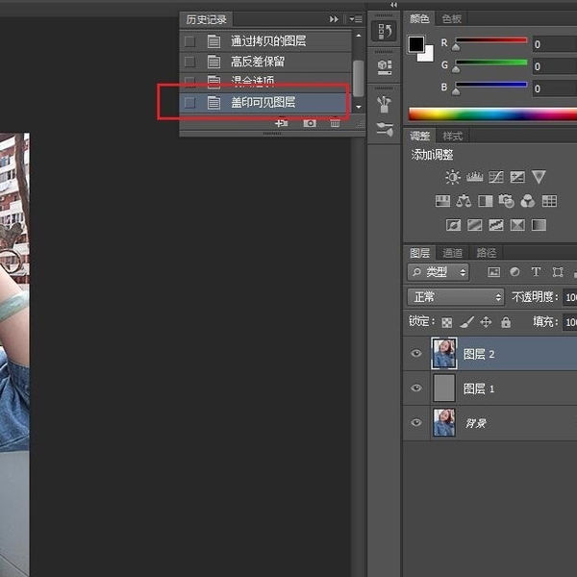Select the 调整 tab

(x=419, y=137)
